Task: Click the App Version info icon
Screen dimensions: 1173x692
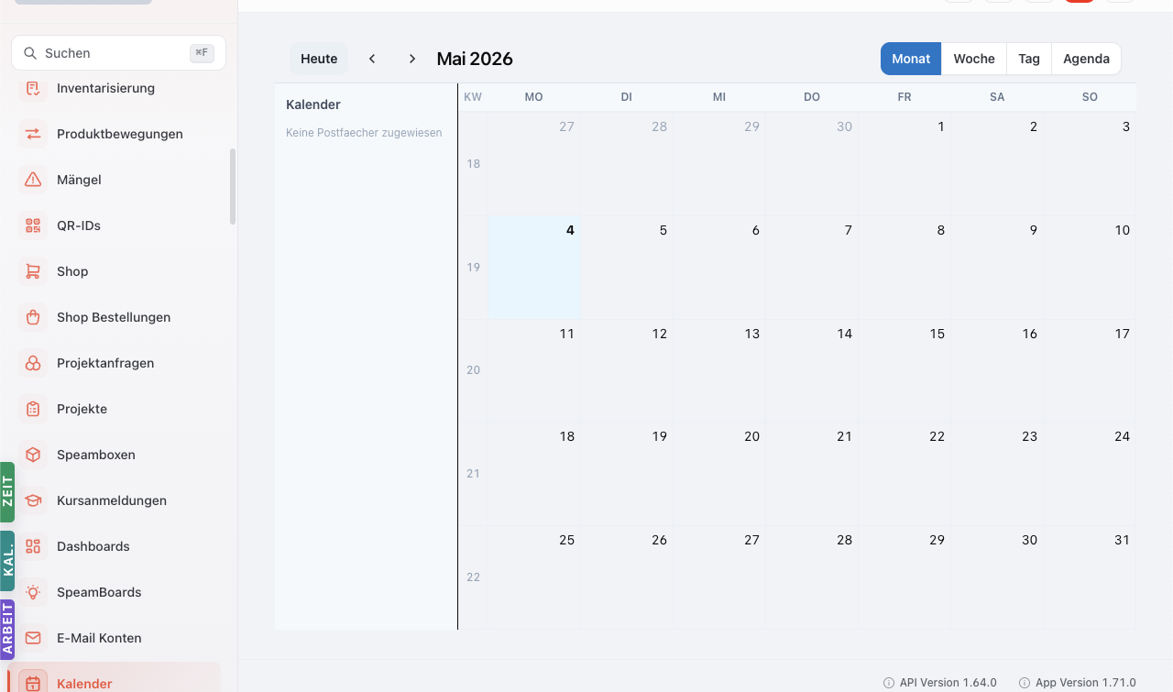Action: (x=1025, y=683)
